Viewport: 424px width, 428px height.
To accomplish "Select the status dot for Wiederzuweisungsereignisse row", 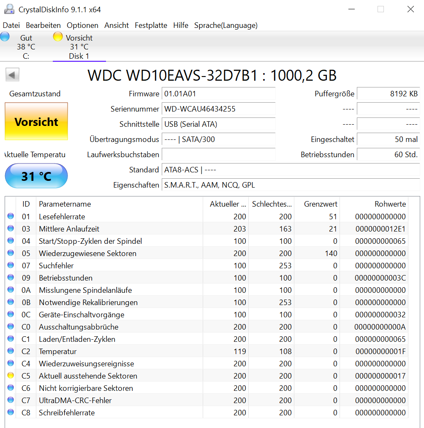I will tap(11, 363).
